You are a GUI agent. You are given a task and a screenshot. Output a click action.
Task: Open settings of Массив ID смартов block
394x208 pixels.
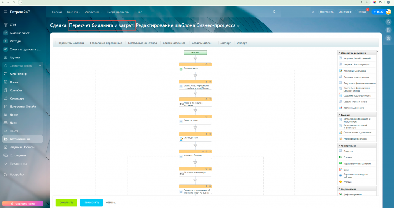(x=207, y=99)
